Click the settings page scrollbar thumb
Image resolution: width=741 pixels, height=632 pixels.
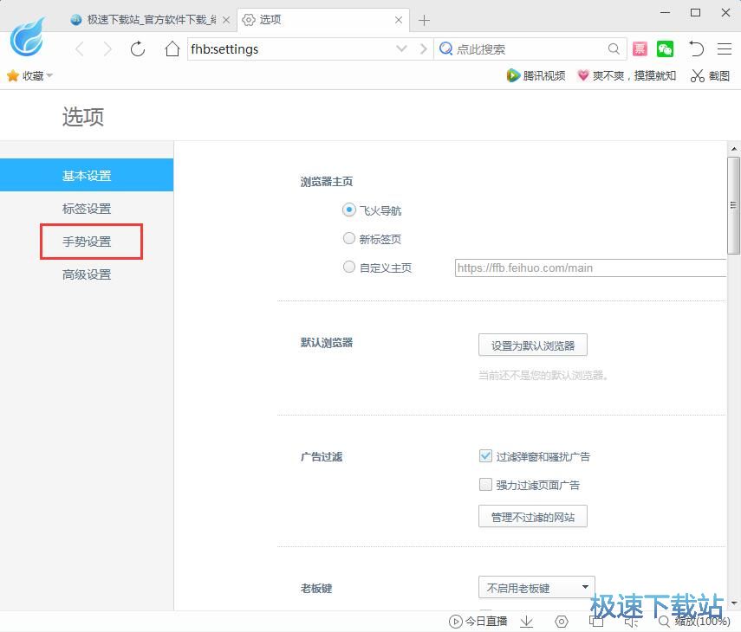733,205
